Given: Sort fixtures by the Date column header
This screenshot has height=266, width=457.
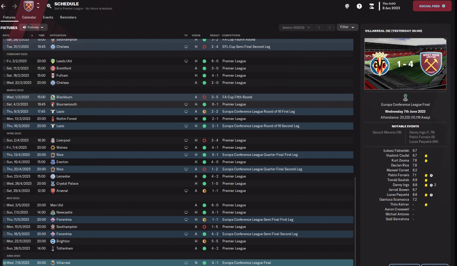Looking at the screenshot, I should click(6, 35).
